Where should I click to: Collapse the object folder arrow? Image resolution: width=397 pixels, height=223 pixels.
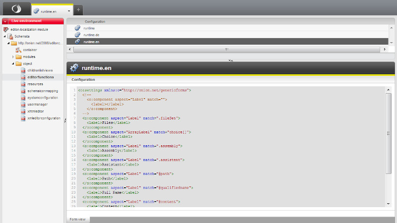tap(13, 64)
